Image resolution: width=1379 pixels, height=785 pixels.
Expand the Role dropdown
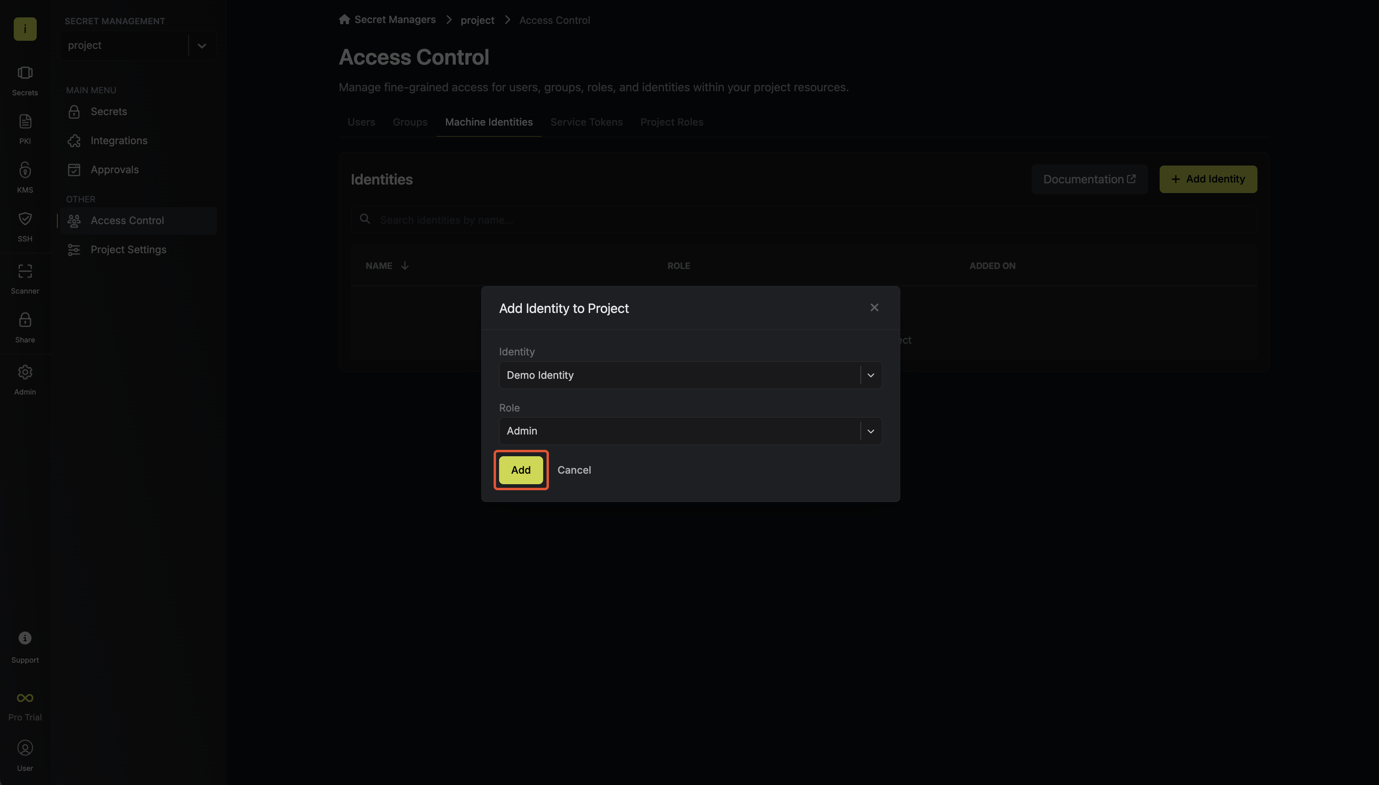pyautogui.click(x=870, y=431)
